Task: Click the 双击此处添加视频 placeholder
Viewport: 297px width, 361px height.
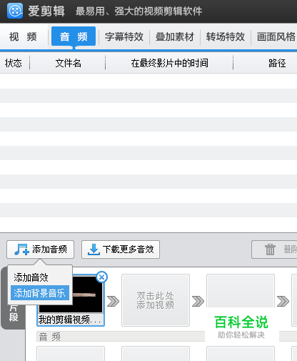Action: [x=156, y=300]
